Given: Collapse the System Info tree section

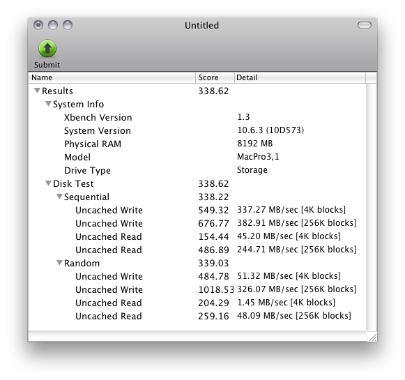Looking at the screenshot, I should 48,104.
